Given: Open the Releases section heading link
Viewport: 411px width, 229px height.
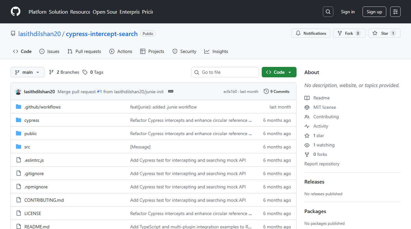Looking at the screenshot, I should click(314, 182).
